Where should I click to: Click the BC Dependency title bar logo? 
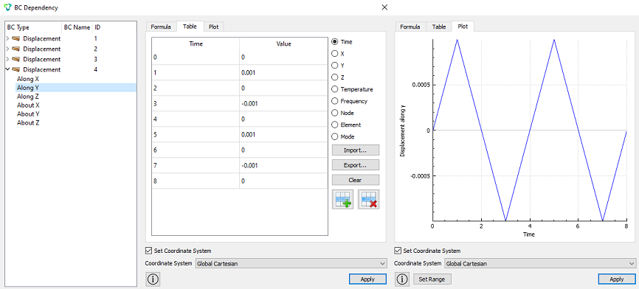click(7, 7)
